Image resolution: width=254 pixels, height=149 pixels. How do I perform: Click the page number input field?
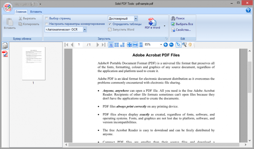[79, 45]
